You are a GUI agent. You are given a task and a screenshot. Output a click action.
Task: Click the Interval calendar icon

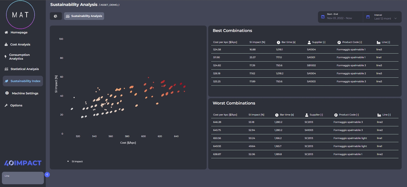(368, 17)
